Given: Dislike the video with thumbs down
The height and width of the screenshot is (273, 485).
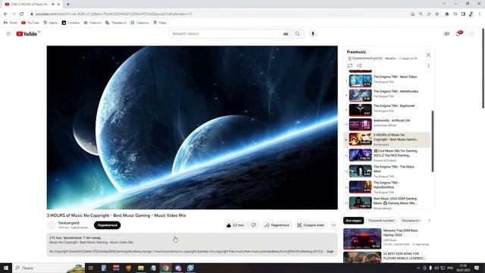Looking at the screenshot, I should pos(254,225).
